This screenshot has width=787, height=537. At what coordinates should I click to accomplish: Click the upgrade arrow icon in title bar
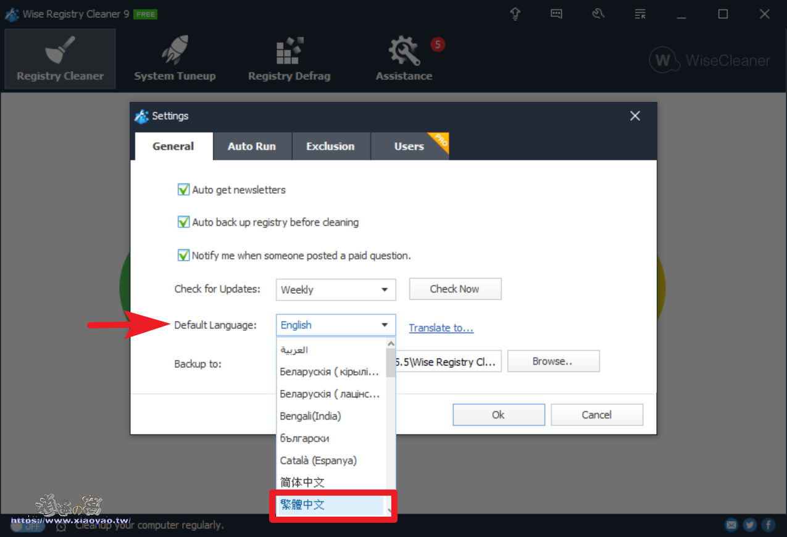tap(515, 14)
